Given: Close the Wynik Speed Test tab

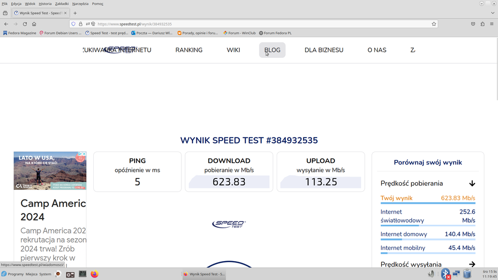Looking at the screenshot, I should (x=65, y=13).
